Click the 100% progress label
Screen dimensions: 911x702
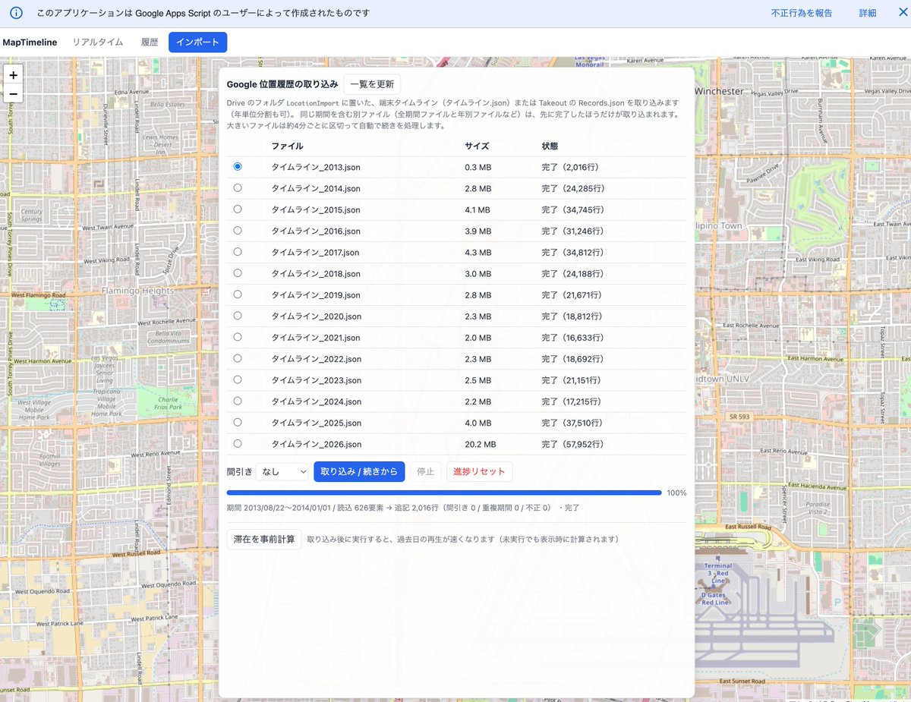676,493
